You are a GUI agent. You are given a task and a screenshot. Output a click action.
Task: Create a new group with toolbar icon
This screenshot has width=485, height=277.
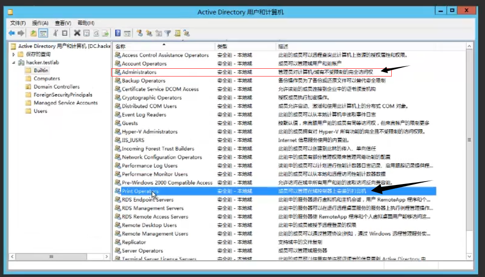[x=149, y=33]
